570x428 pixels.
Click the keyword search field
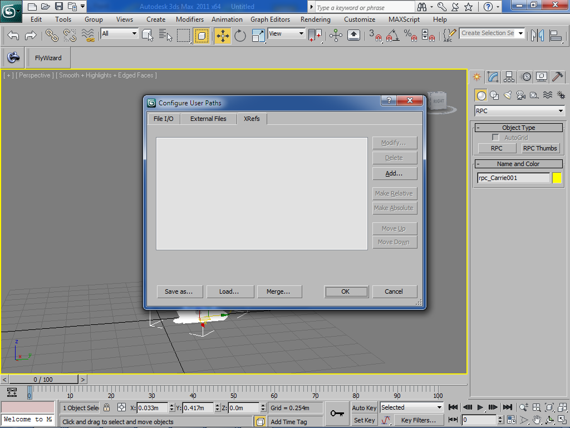click(364, 7)
